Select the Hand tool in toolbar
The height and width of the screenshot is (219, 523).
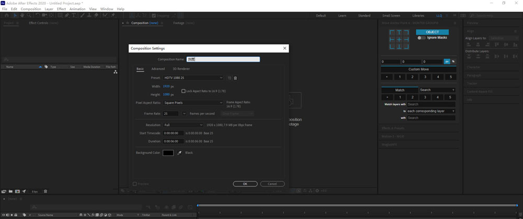coord(22,16)
